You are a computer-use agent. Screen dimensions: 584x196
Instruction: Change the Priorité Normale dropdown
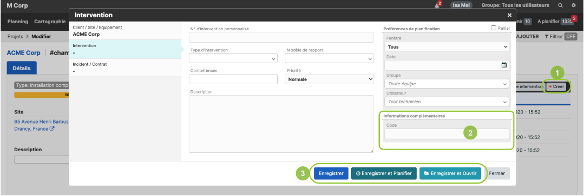(x=329, y=79)
